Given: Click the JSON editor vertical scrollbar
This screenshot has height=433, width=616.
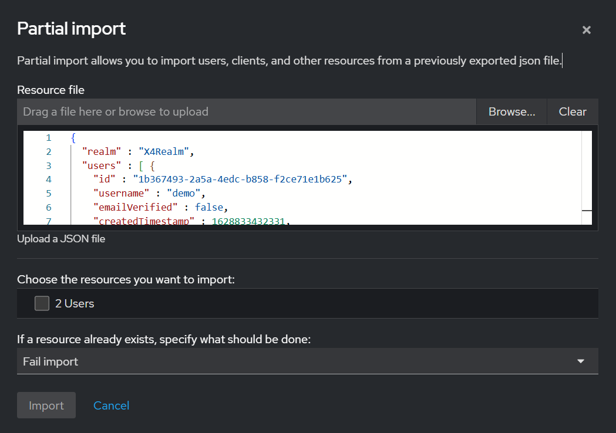Looking at the screenshot, I should pos(586,176).
